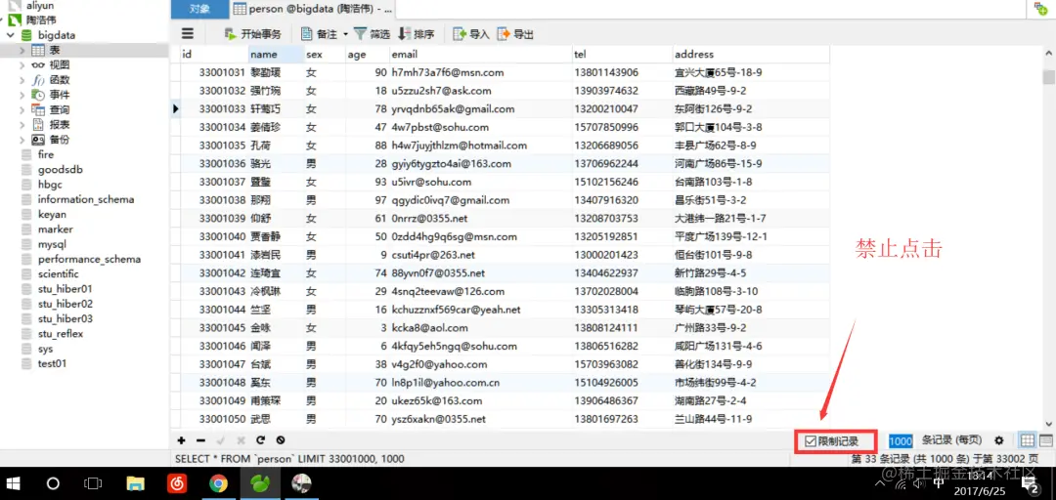
Task: Expand the 表 tables node
Action: [22, 51]
